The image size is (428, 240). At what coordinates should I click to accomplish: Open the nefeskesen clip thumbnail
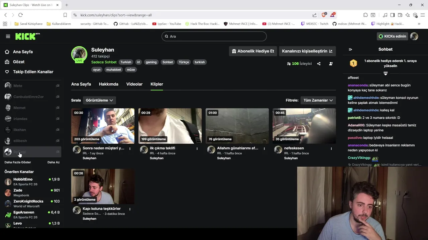point(304,126)
